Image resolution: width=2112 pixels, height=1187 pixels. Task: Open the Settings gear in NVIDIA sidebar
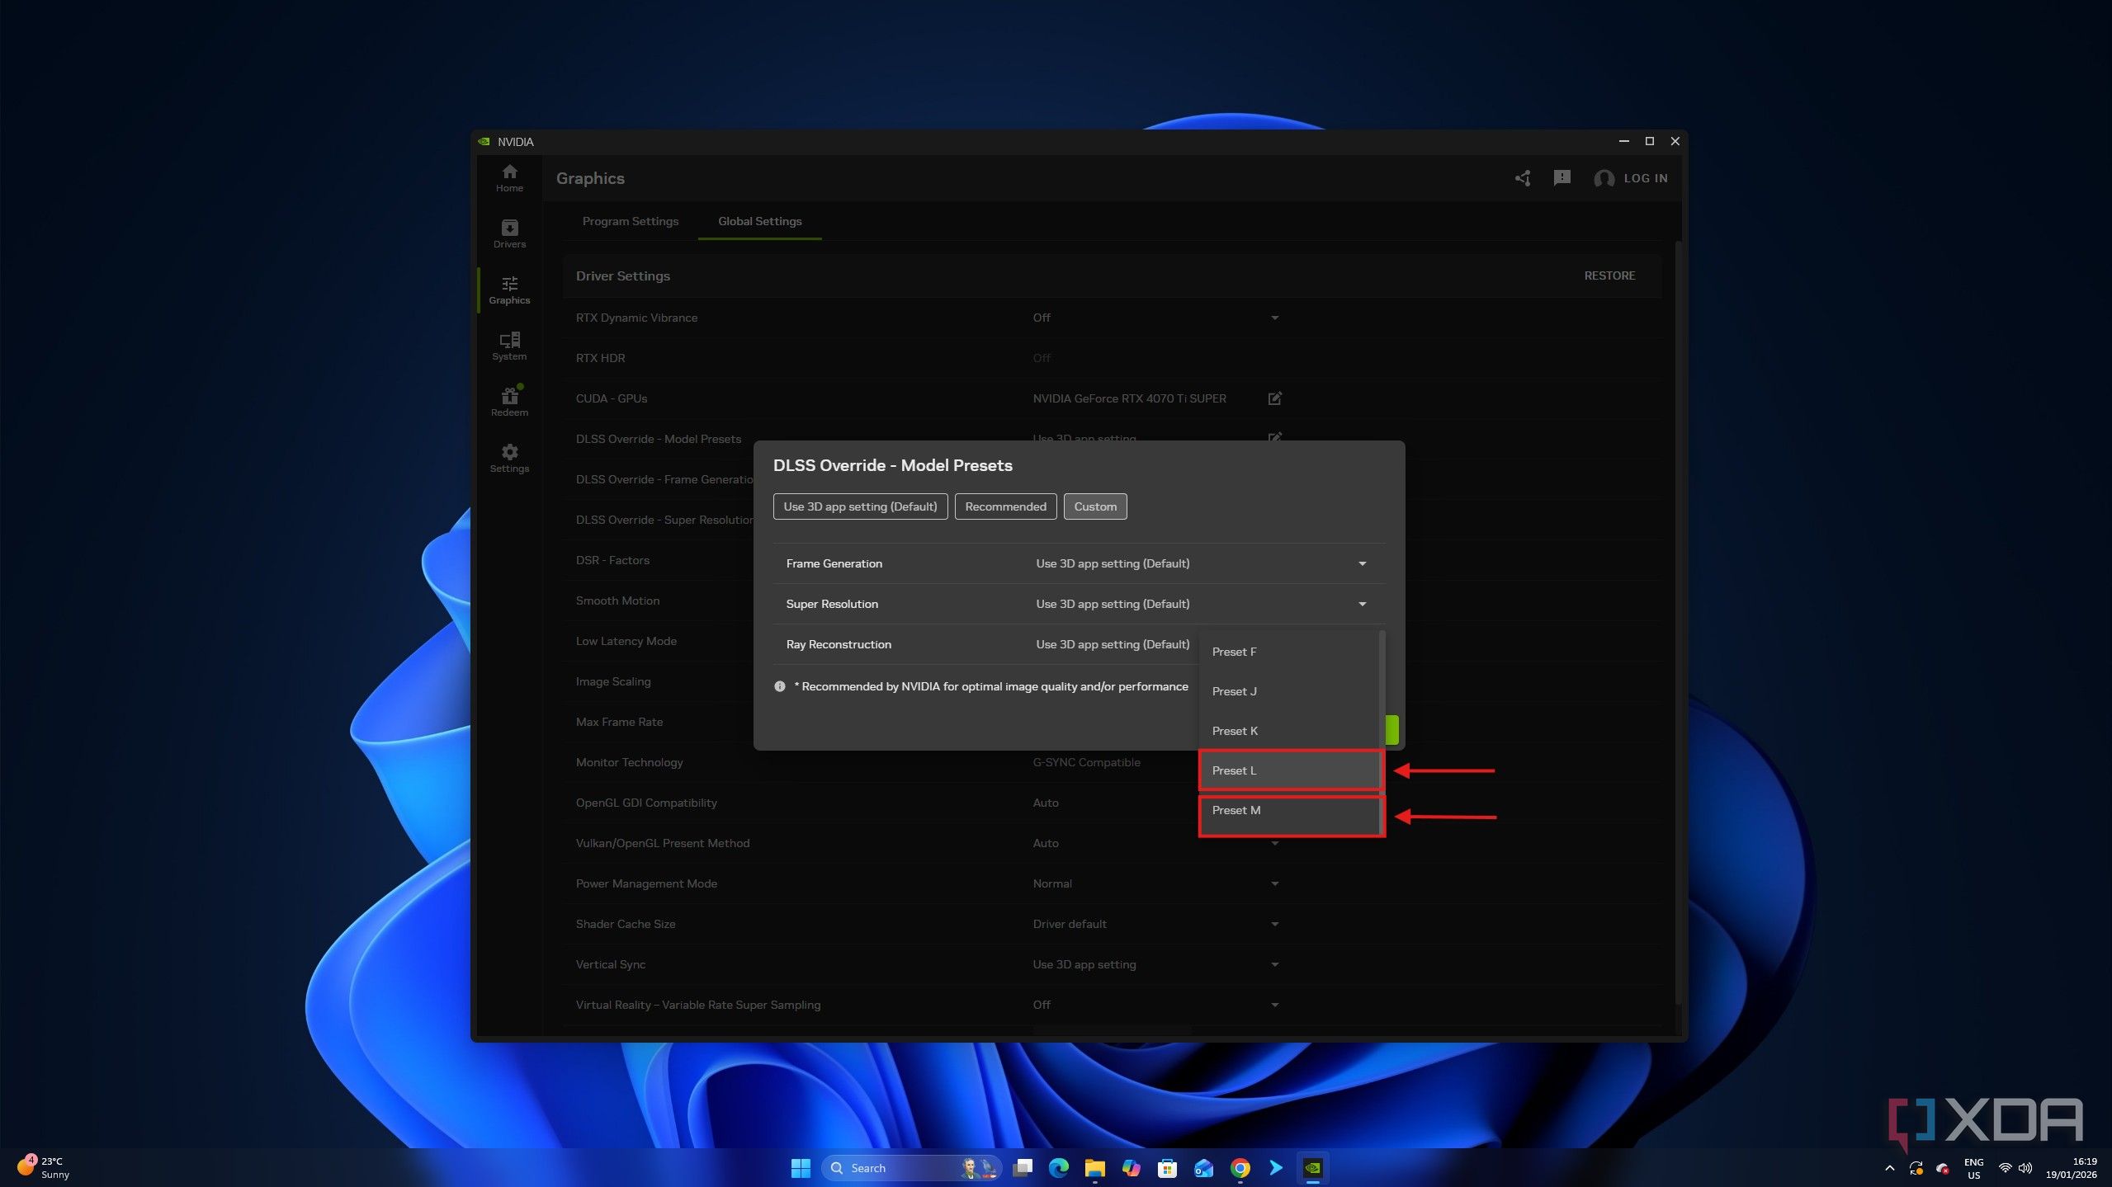(509, 459)
